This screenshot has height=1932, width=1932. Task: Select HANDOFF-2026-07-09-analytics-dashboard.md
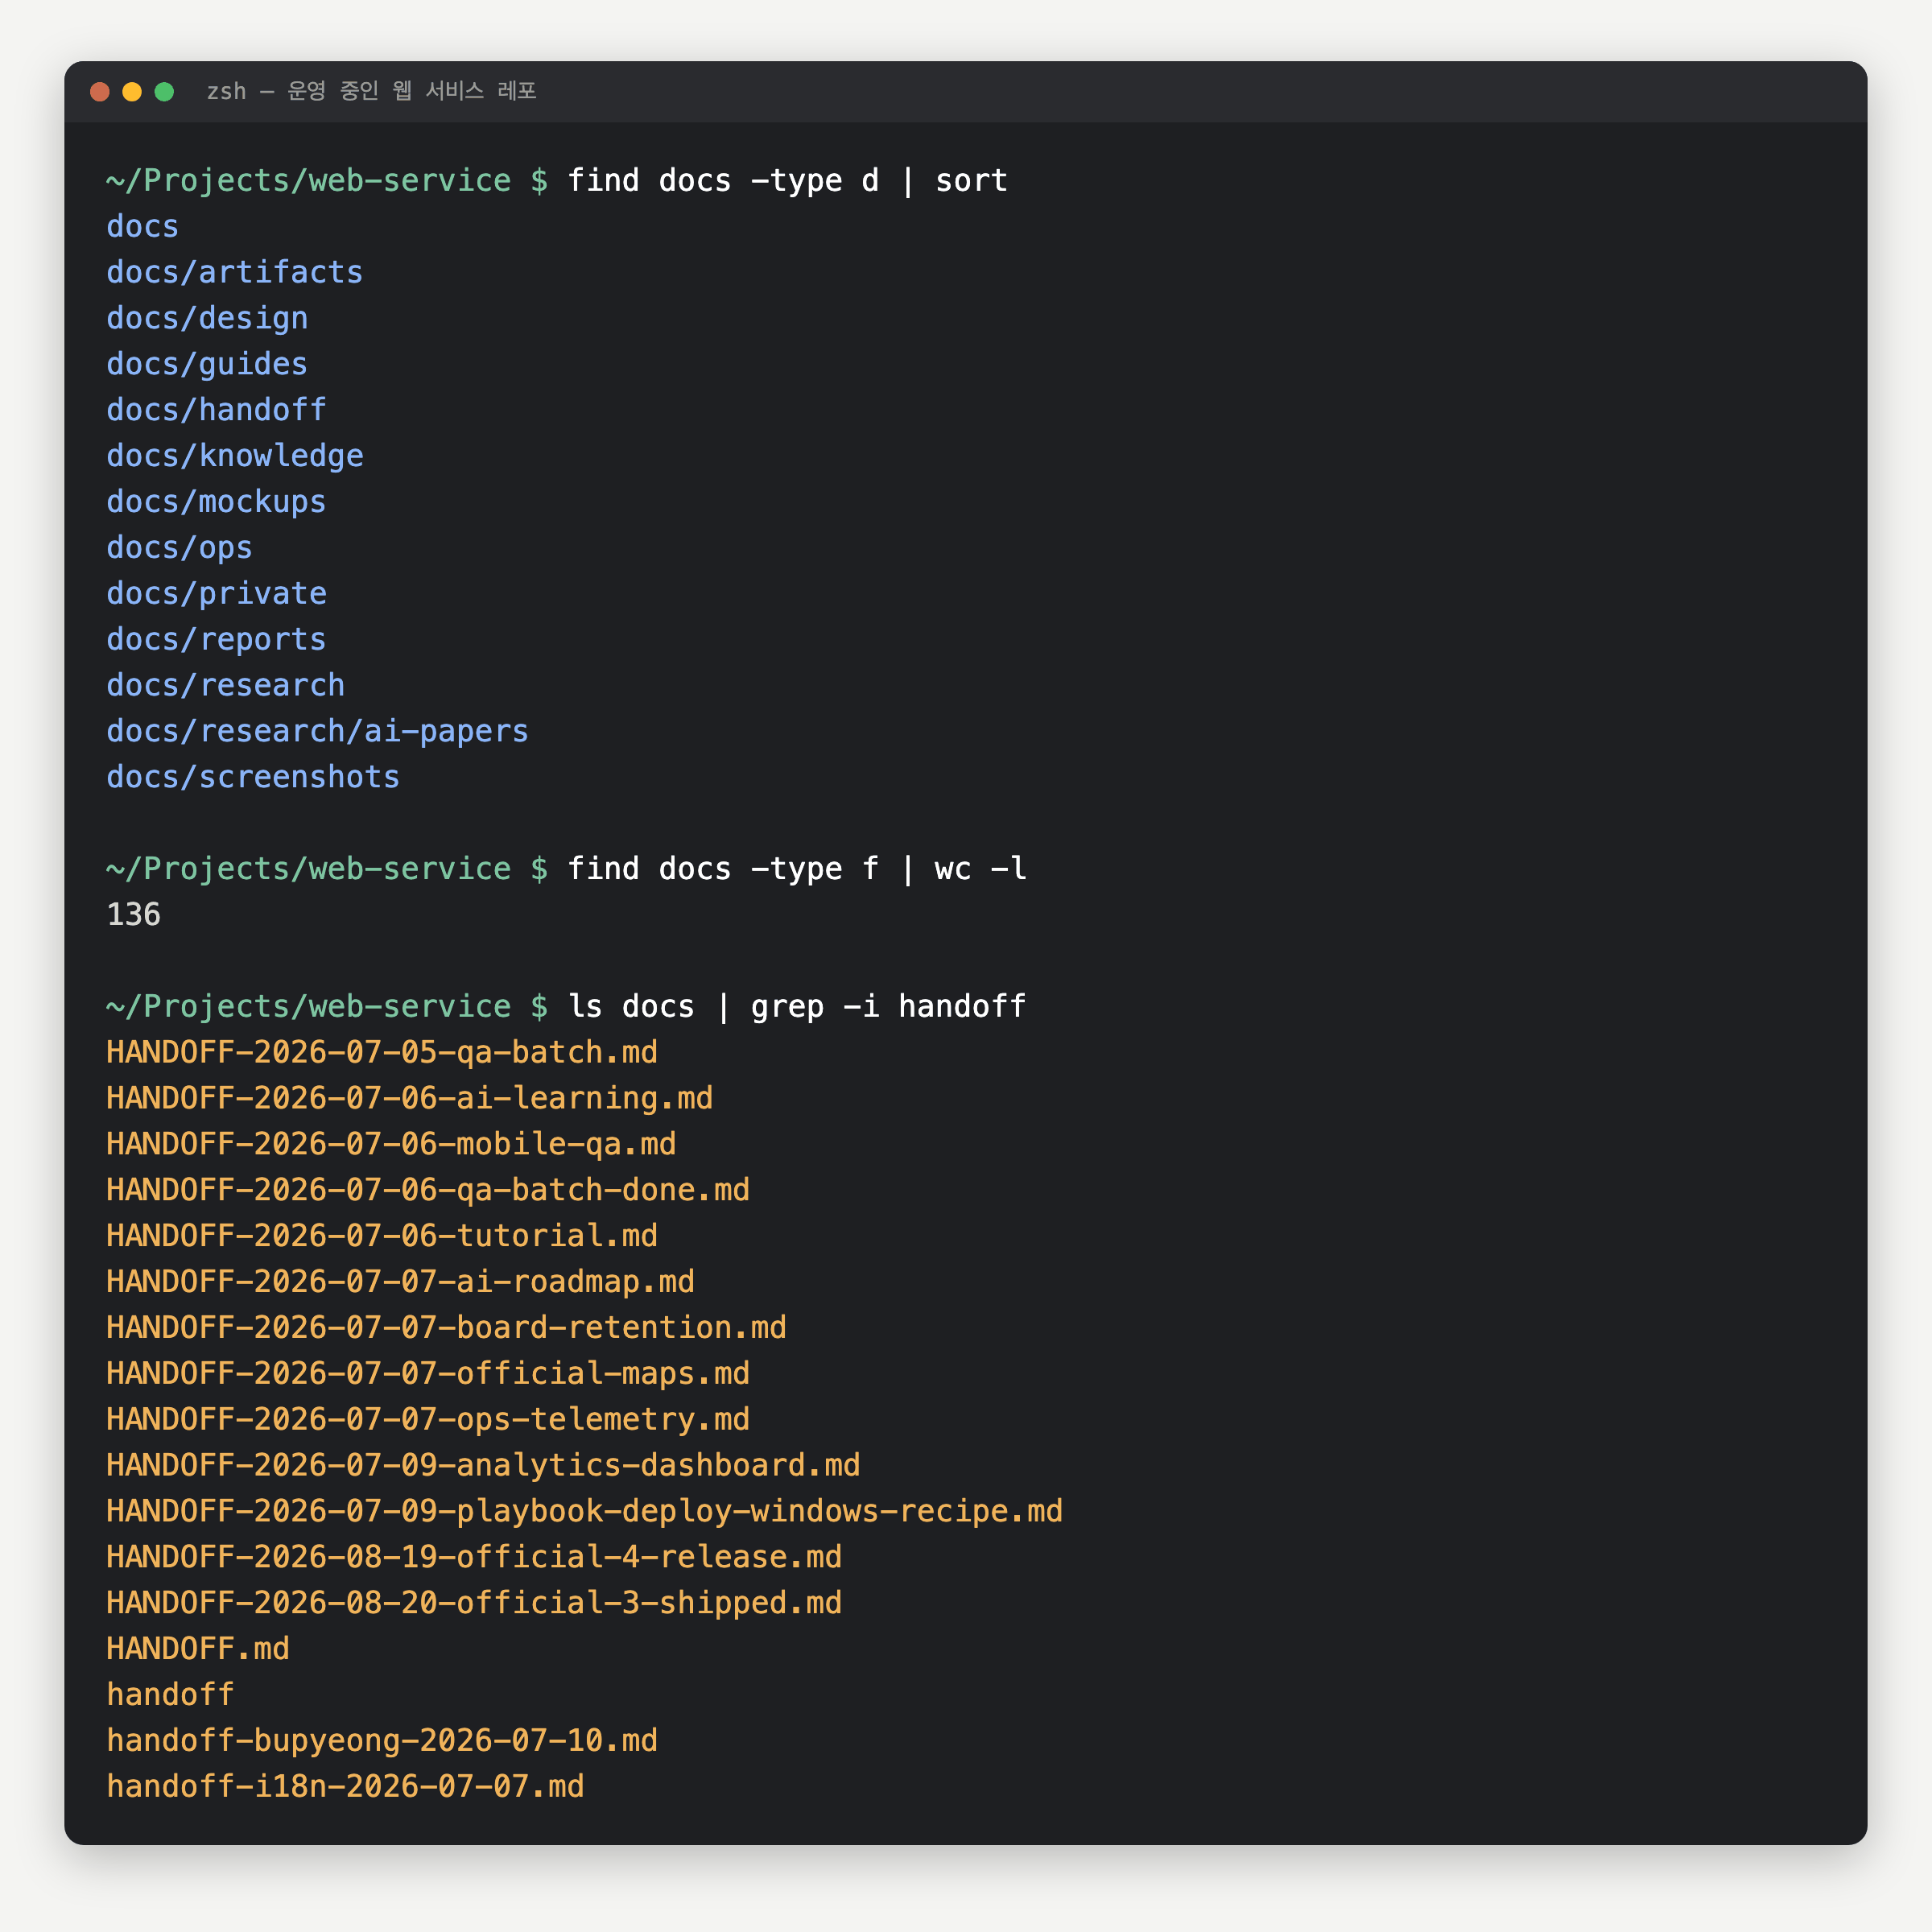coord(483,1466)
